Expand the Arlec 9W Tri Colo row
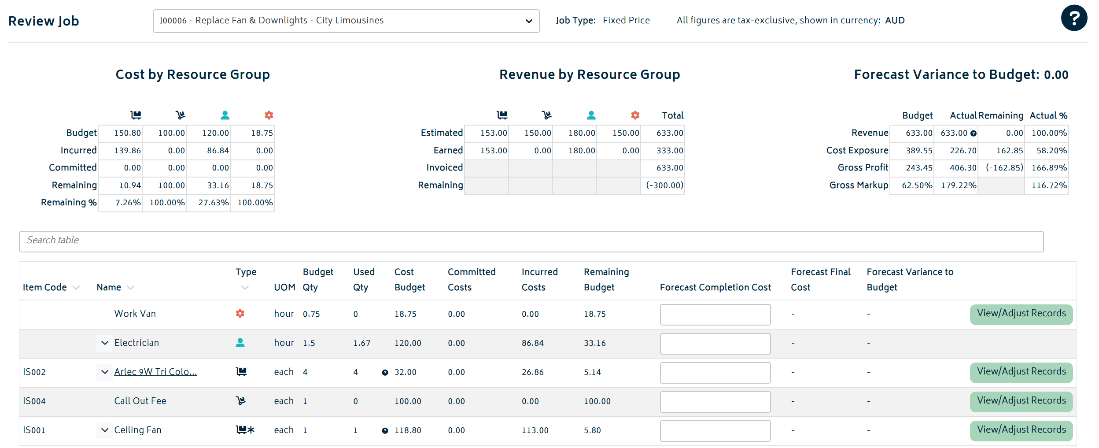Viewport: 1099px width, 448px height. [x=105, y=372]
